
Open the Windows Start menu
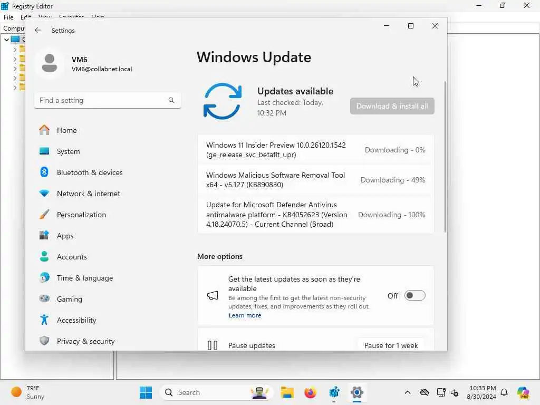146,392
